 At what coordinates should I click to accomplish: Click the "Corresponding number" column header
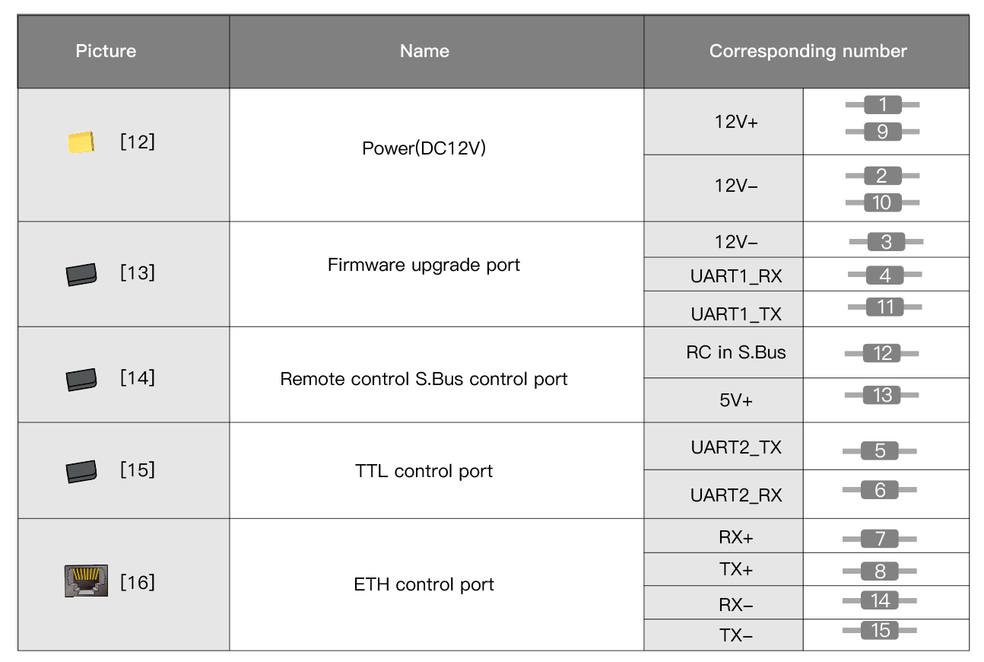pyautogui.click(x=808, y=51)
